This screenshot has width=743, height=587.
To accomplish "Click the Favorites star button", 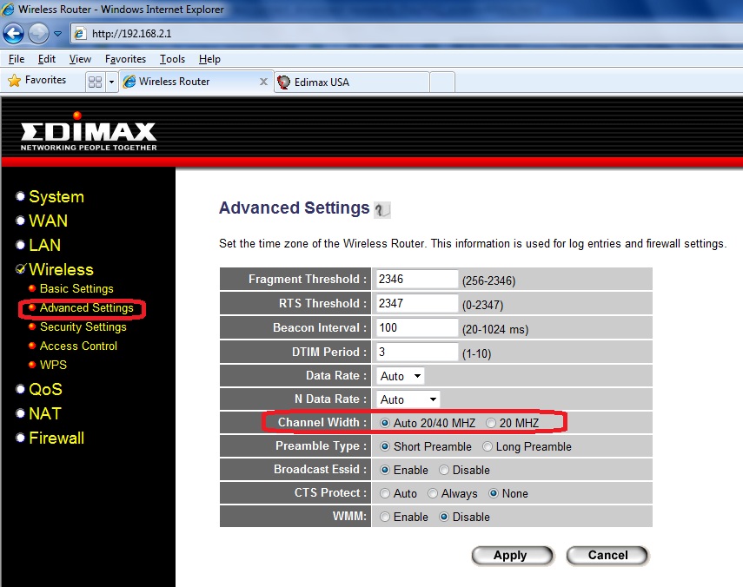I will [x=37, y=81].
